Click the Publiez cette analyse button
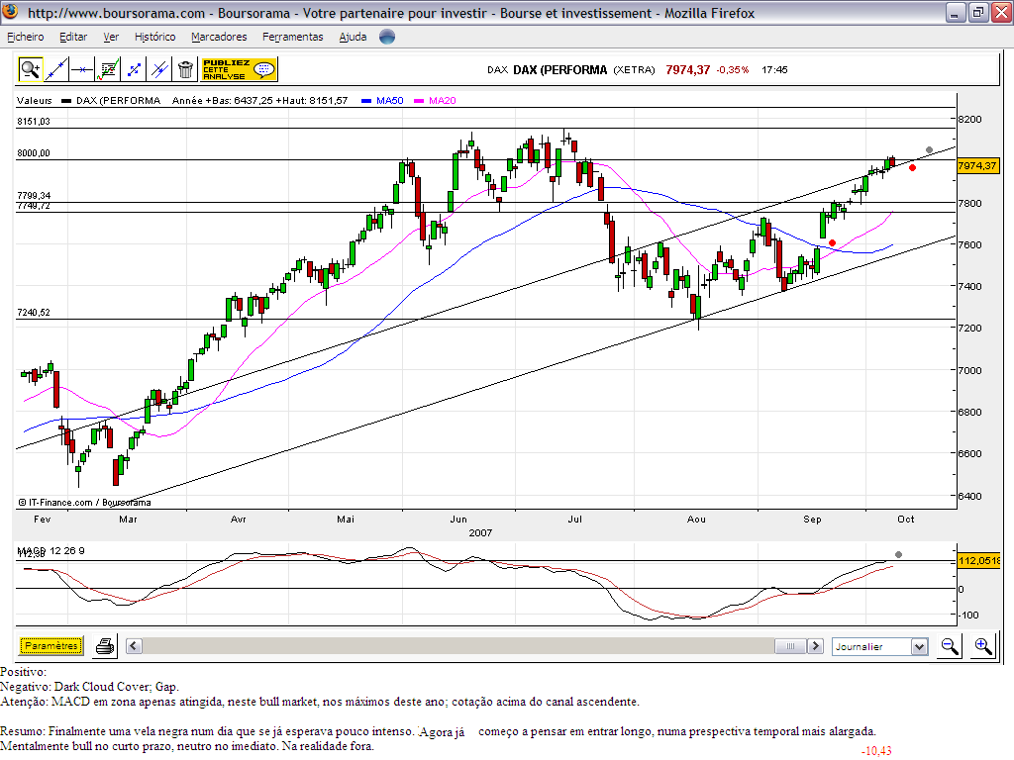 click(240, 69)
